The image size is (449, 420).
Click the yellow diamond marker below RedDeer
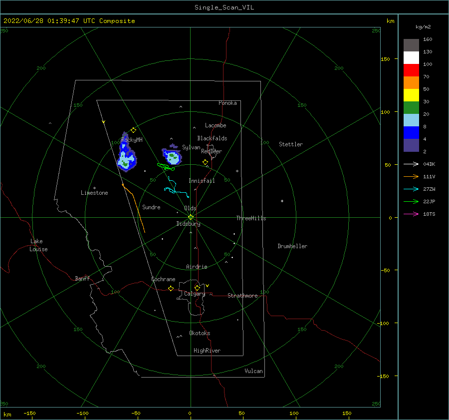click(x=206, y=162)
